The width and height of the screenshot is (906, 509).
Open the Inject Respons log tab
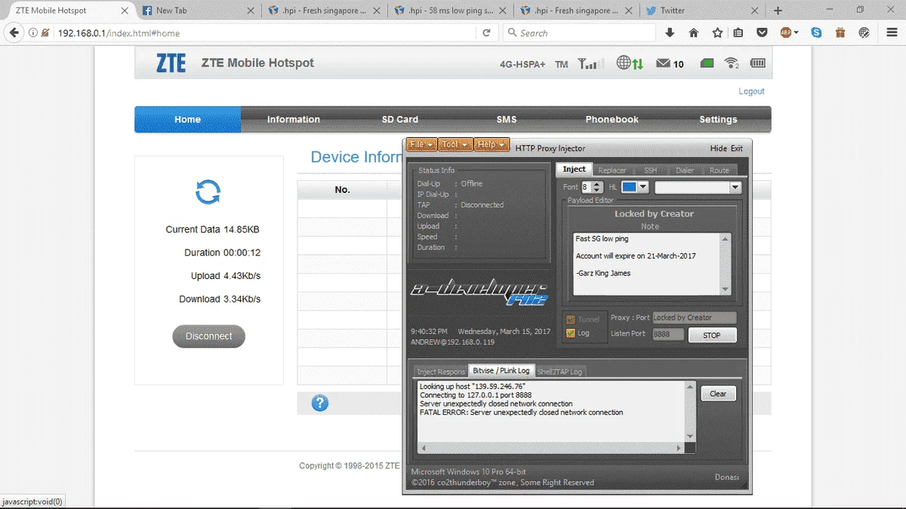pos(441,371)
